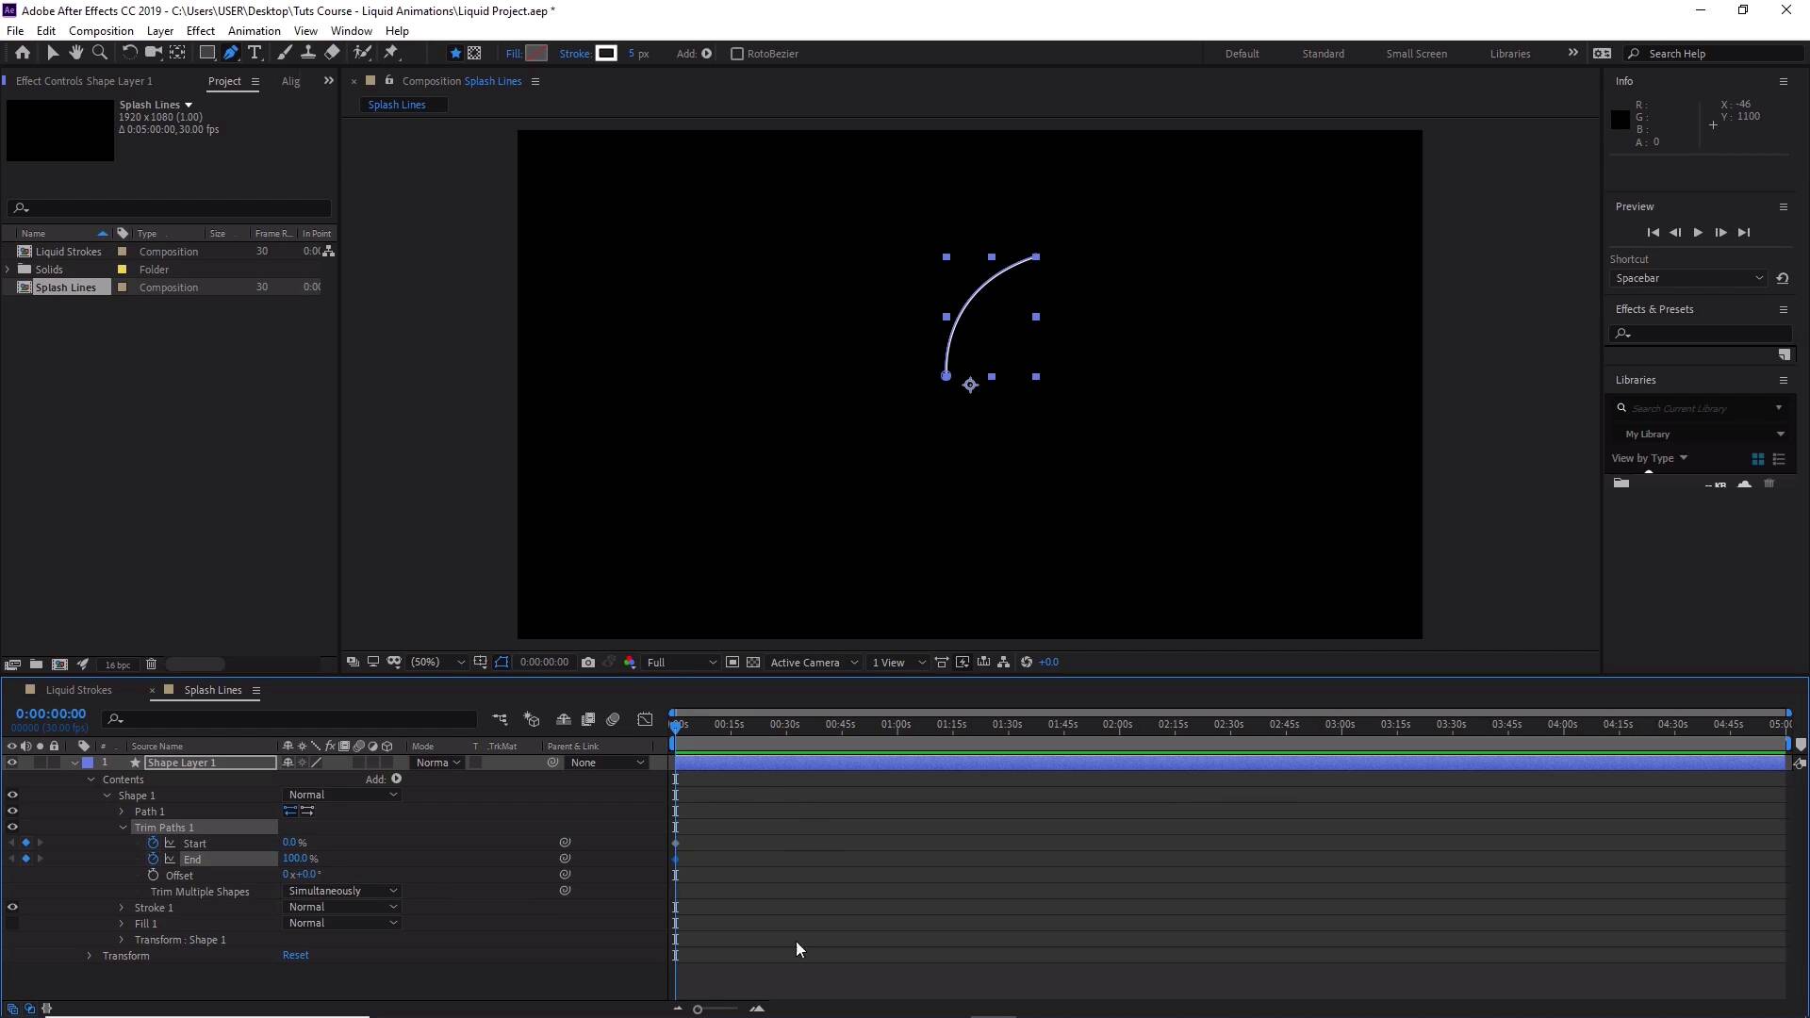Image resolution: width=1810 pixels, height=1018 pixels.
Task: Hide Shape Layer 1 visibility eye
Action: [x=12, y=763]
